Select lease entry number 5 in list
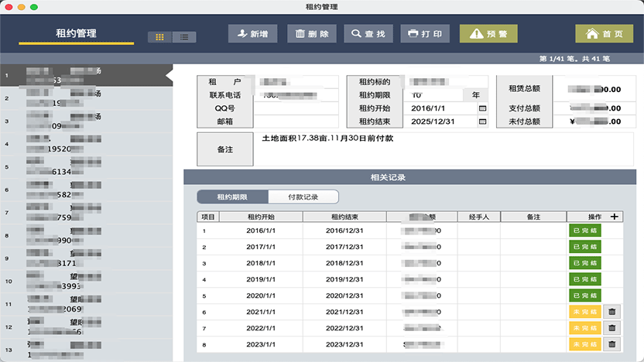The width and height of the screenshot is (644, 362). tap(86, 167)
